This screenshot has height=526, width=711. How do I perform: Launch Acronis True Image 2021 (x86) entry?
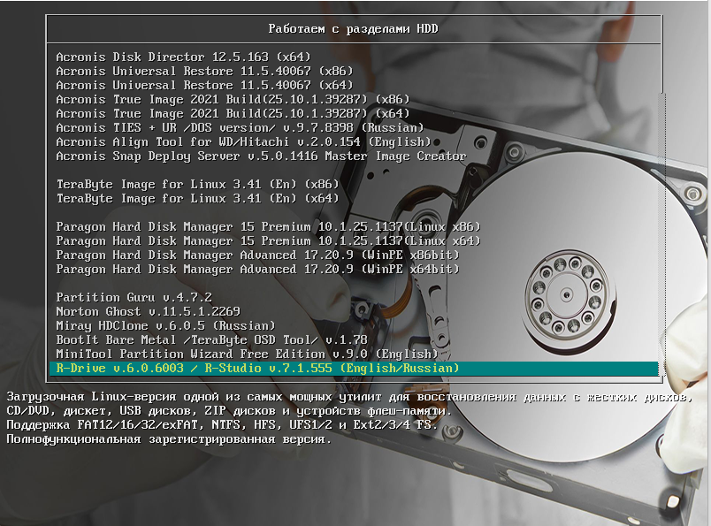tap(232, 99)
